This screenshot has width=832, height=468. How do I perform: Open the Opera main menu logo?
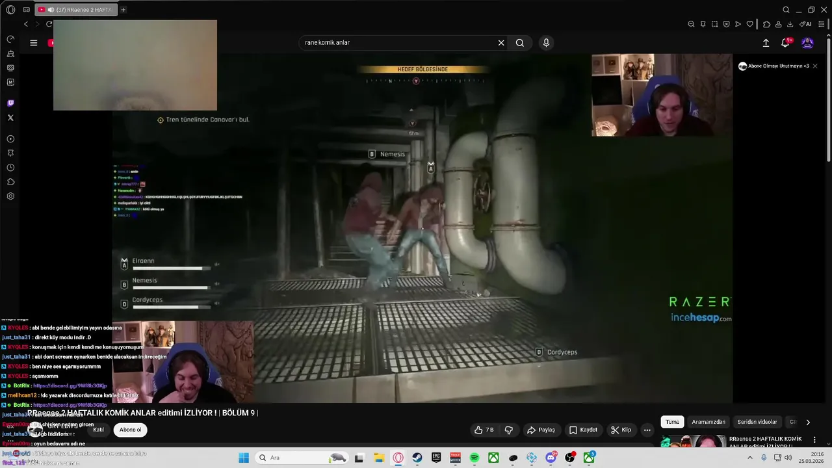(10, 10)
